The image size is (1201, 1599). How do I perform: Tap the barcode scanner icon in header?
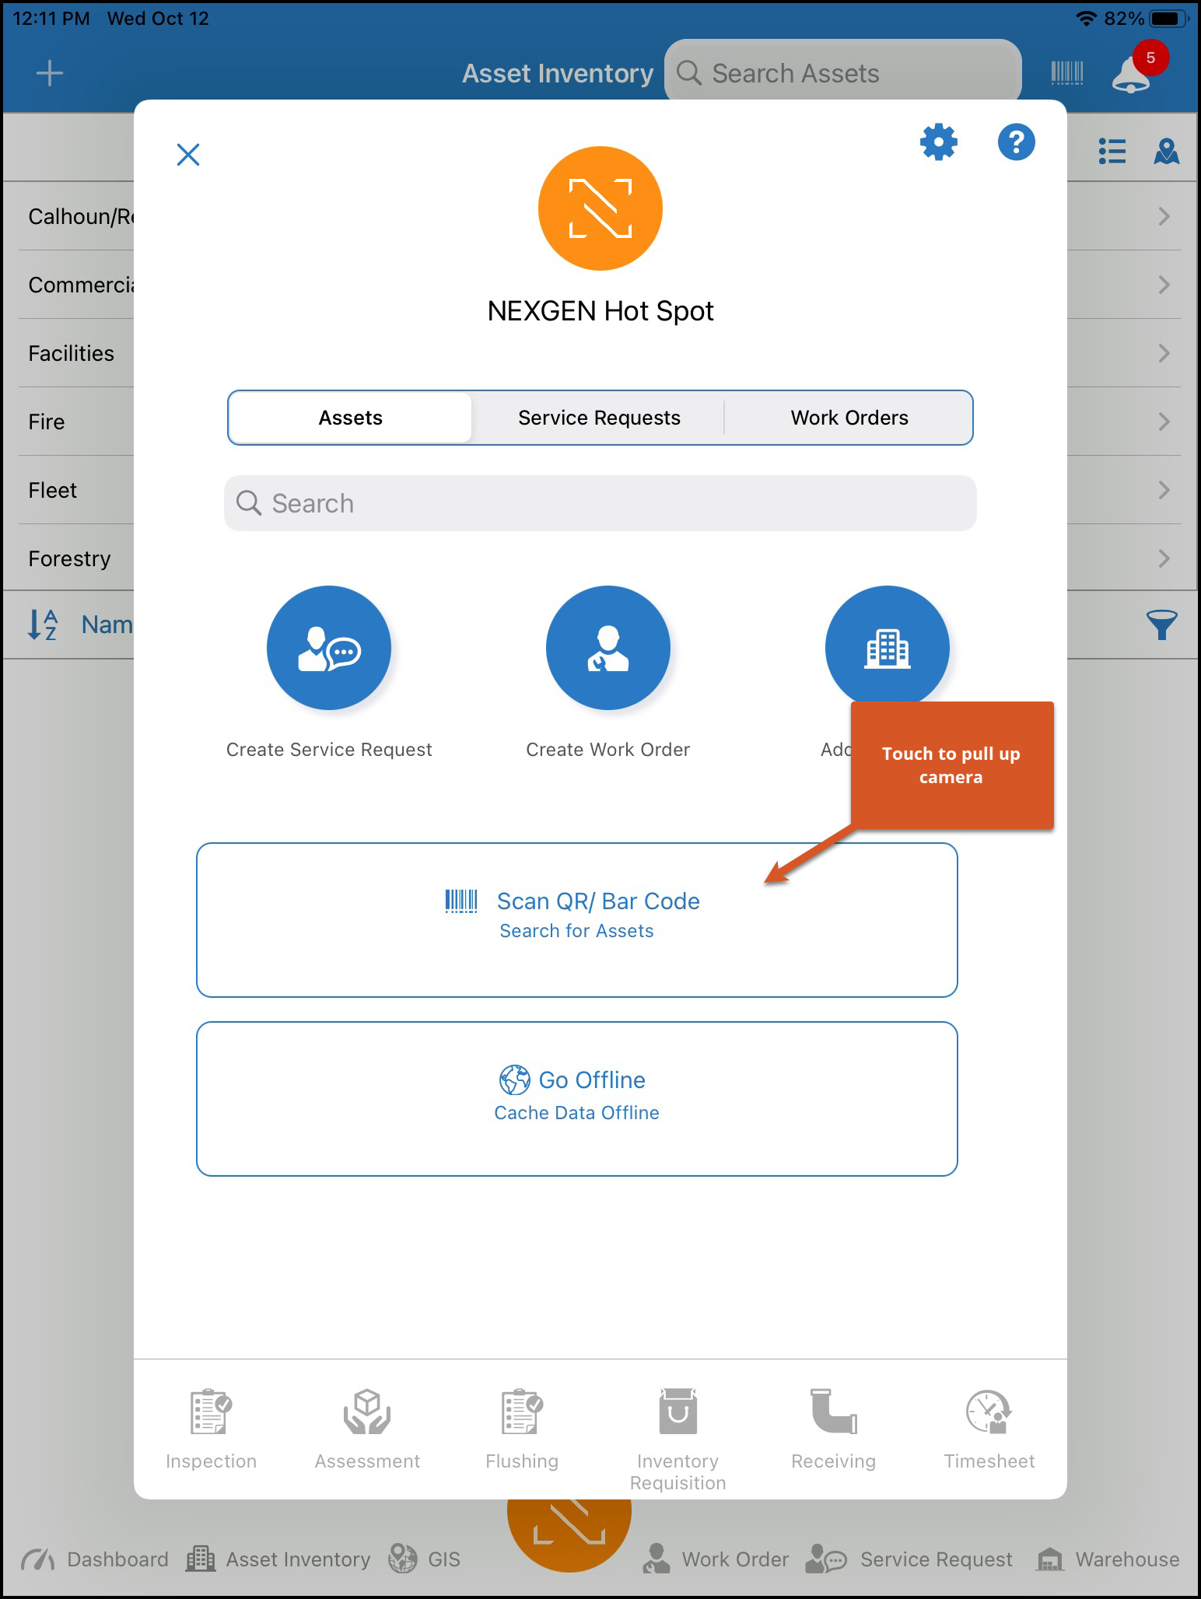coord(1066,74)
